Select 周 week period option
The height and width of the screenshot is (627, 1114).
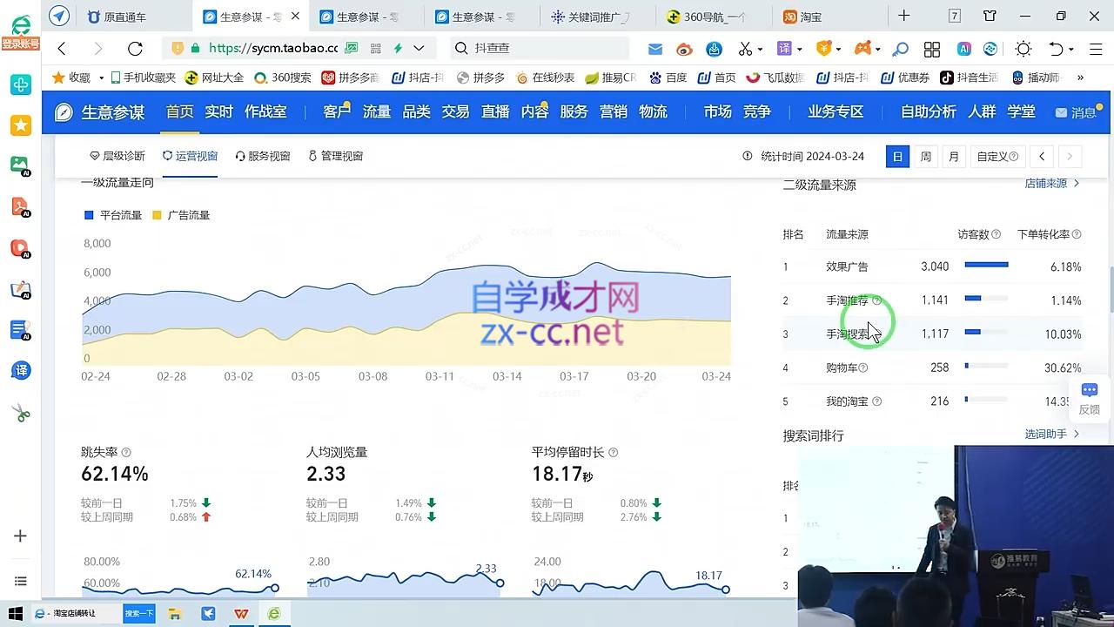(x=926, y=157)
